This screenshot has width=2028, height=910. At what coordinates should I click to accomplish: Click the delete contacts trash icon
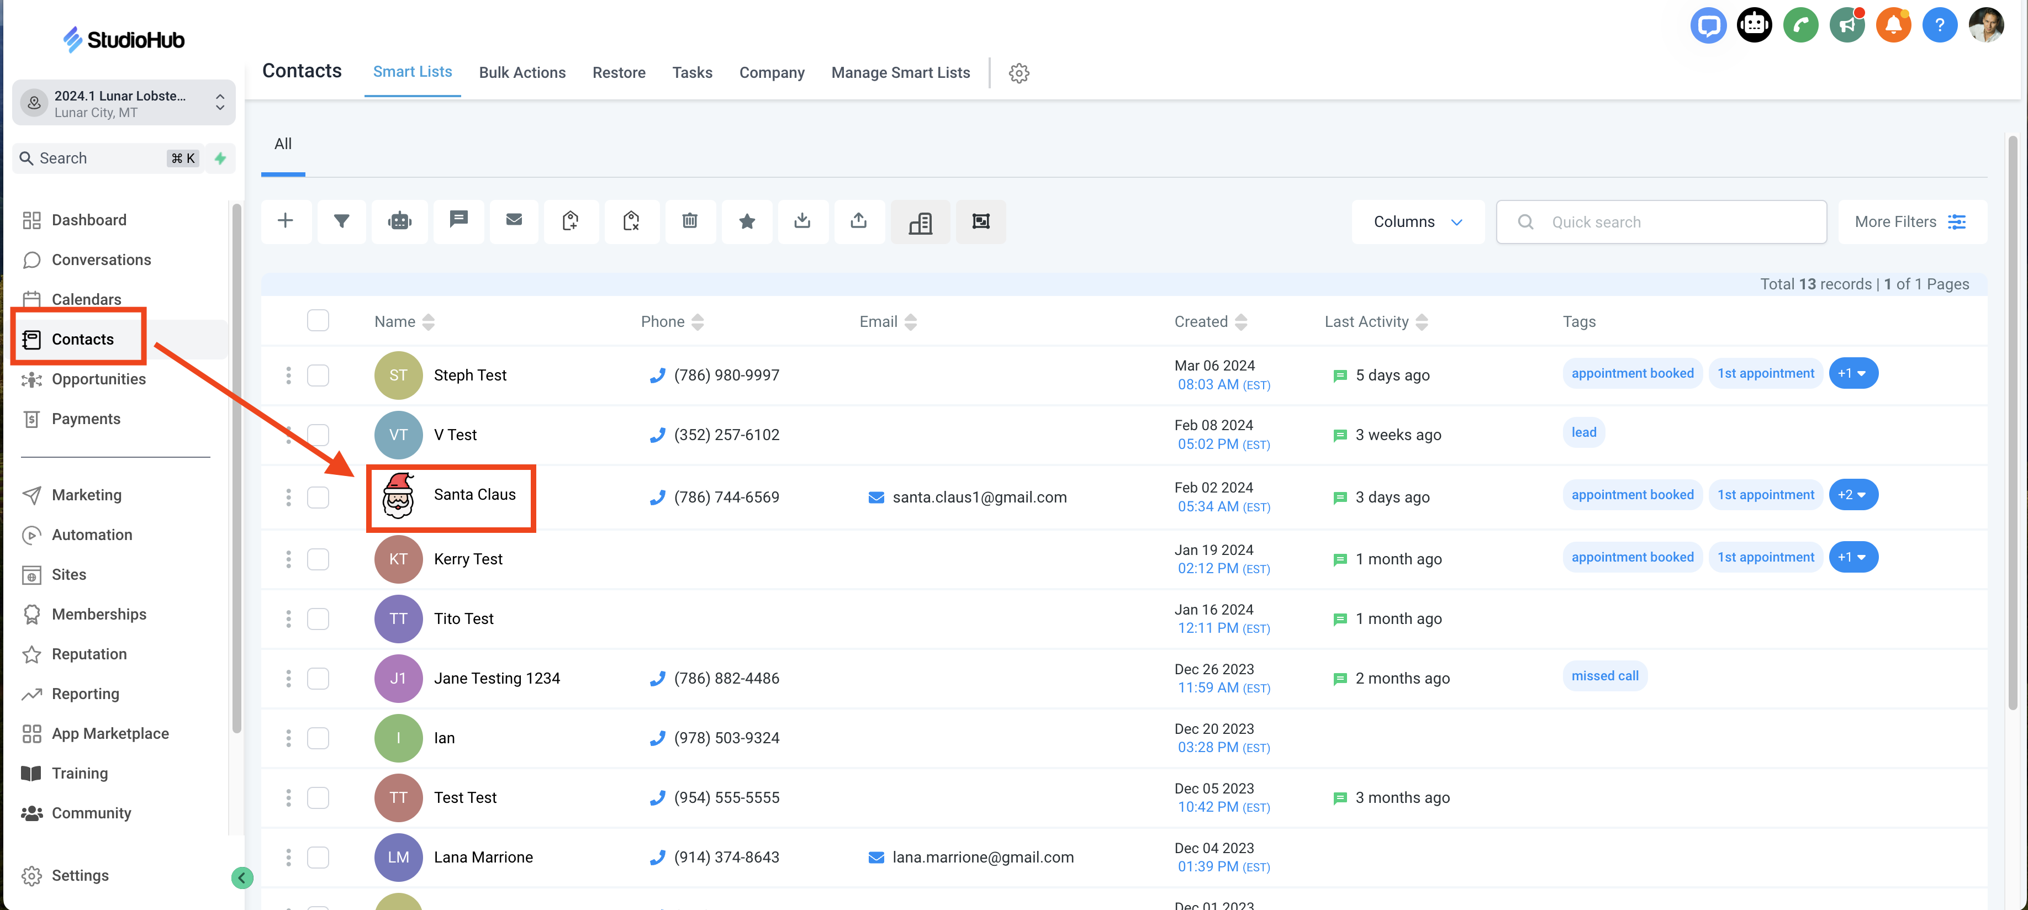690,221
